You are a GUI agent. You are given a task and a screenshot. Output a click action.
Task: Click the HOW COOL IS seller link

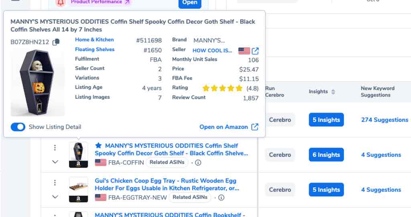212,50
